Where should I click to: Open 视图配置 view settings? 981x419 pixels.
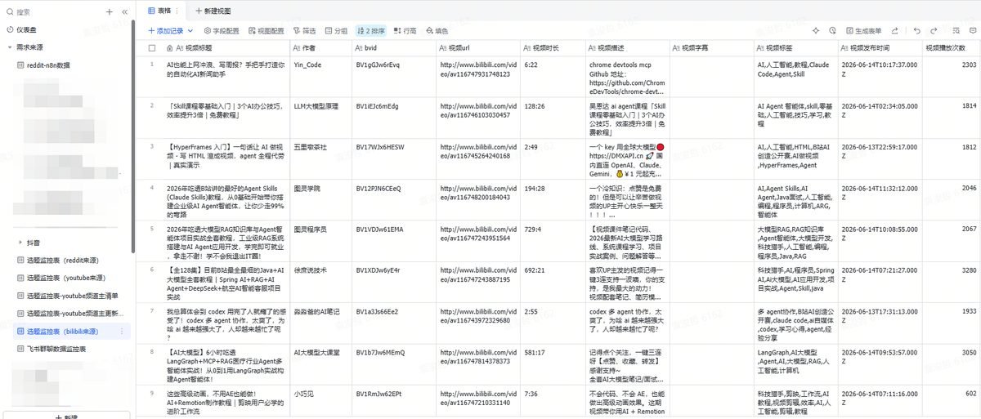(x=266, y=30)
